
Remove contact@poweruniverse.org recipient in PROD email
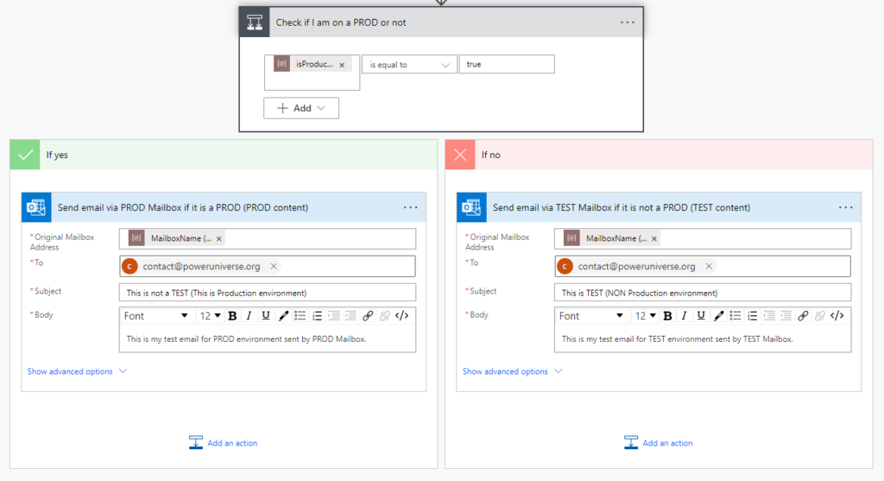(274, 267)
